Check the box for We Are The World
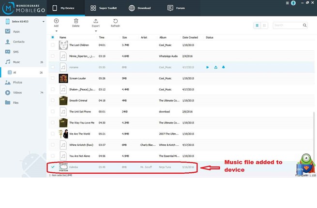 [x=53, y=134]
